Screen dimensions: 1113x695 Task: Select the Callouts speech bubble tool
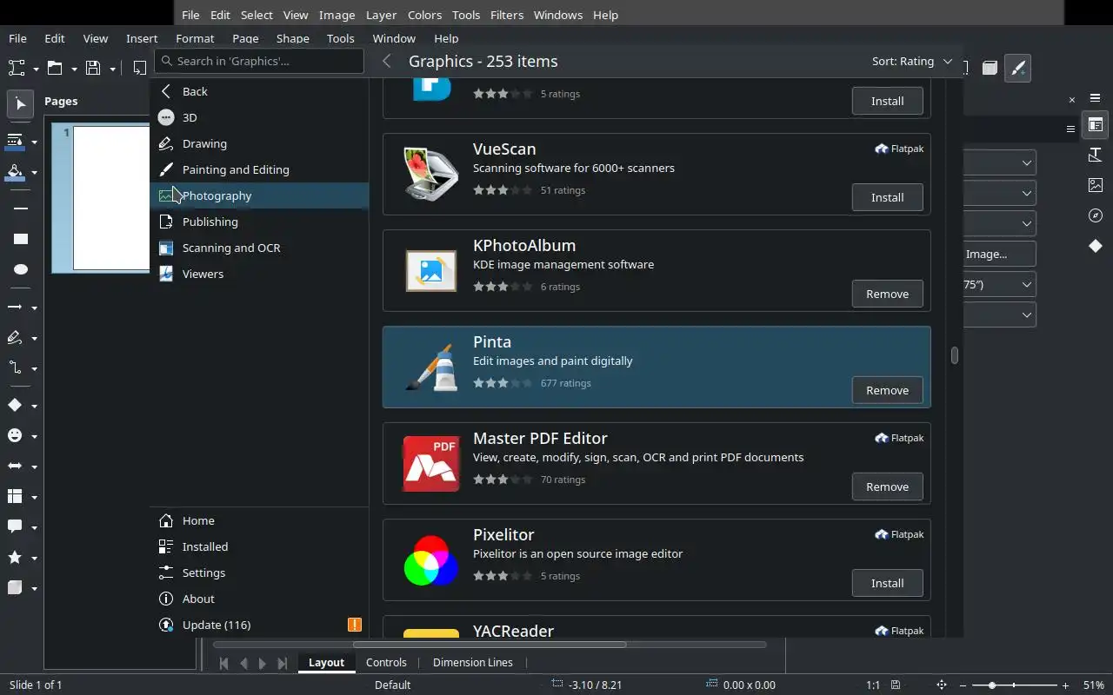15,526
